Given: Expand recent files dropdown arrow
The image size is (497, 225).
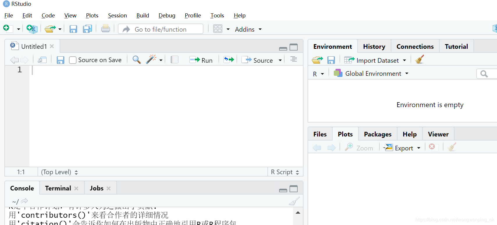Looking at the screenshot, I should (60, 29).
